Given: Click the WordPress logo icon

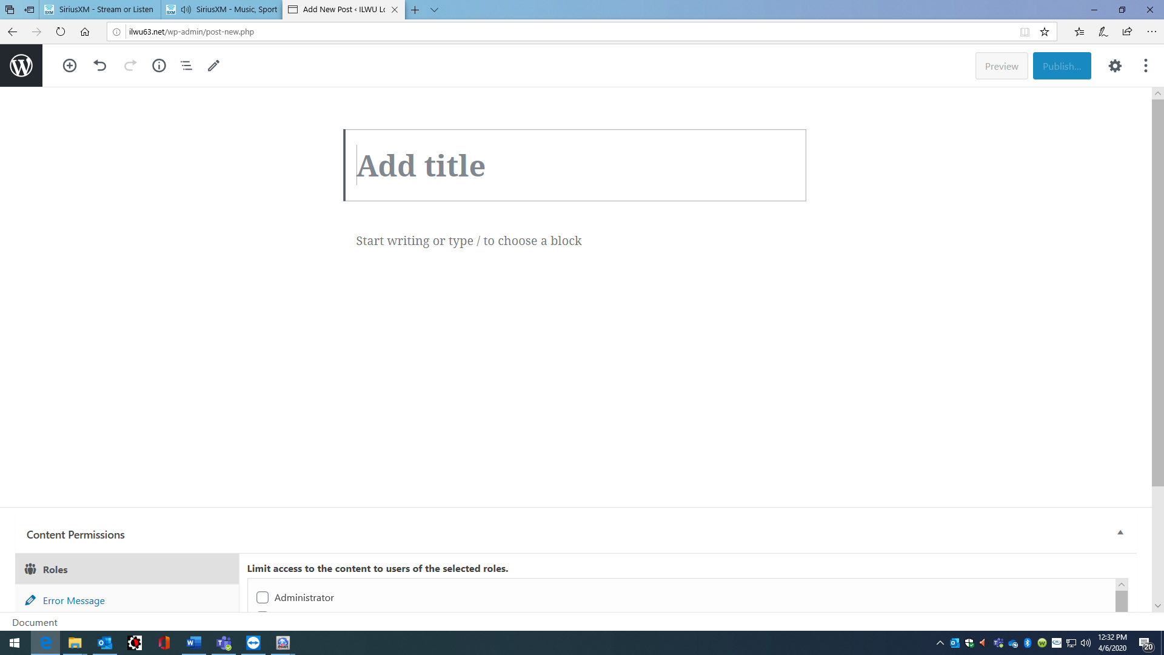Looking at the screenshot, I should click(21, 65).
